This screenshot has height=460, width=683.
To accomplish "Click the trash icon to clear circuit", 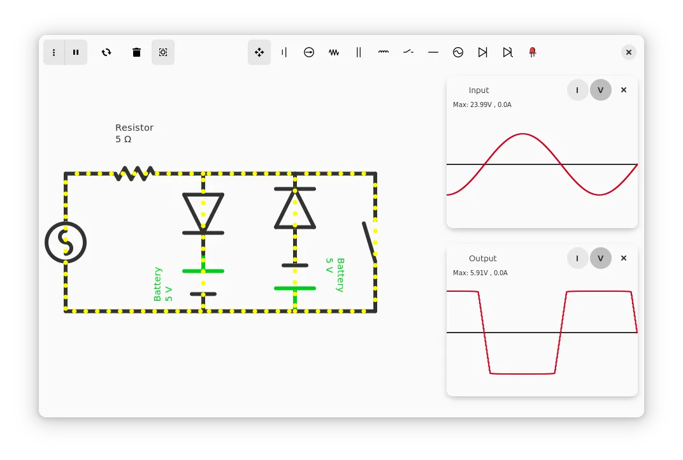I will pos(136,52).
